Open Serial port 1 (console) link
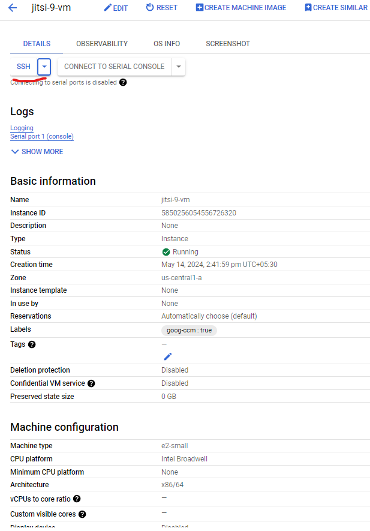The image size is (370, 531). click(41, 136)
